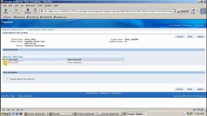Open the File menu
The height and width of the screenshot is (116, 207).
(5, 5)
